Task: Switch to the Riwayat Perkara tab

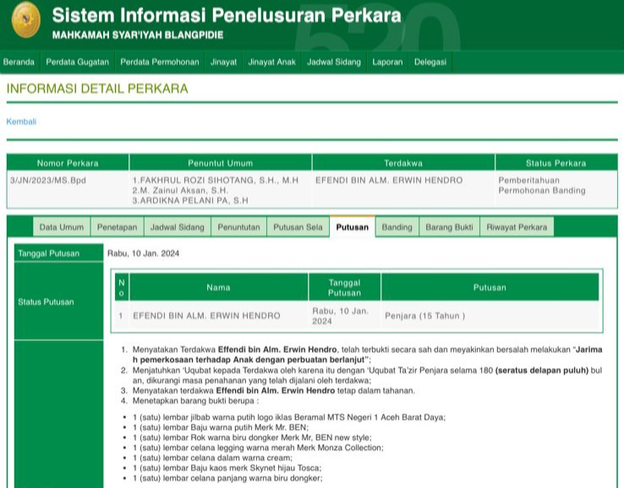Action: (517, 227)
